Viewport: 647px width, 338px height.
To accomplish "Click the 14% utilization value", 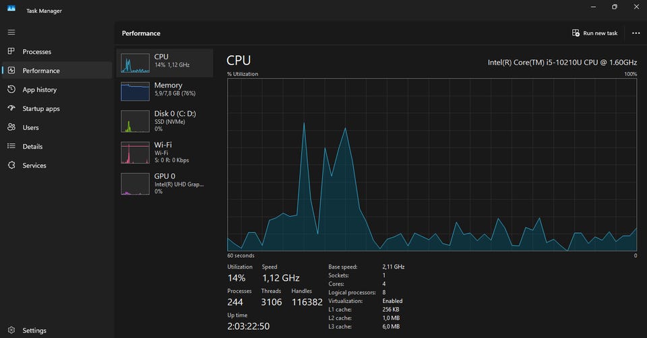I will click(x=237, y=278).
